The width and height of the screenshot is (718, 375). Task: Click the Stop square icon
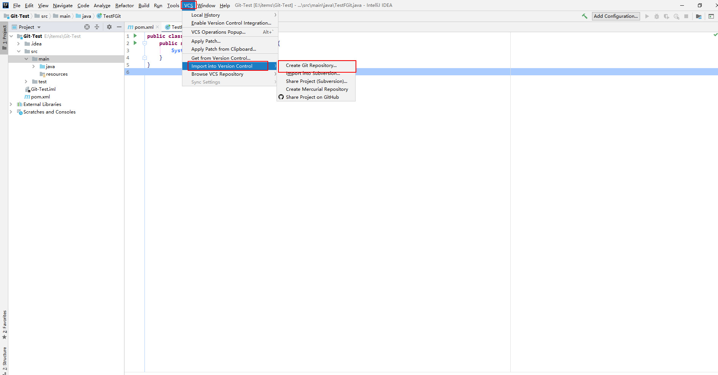coord(686,16)
